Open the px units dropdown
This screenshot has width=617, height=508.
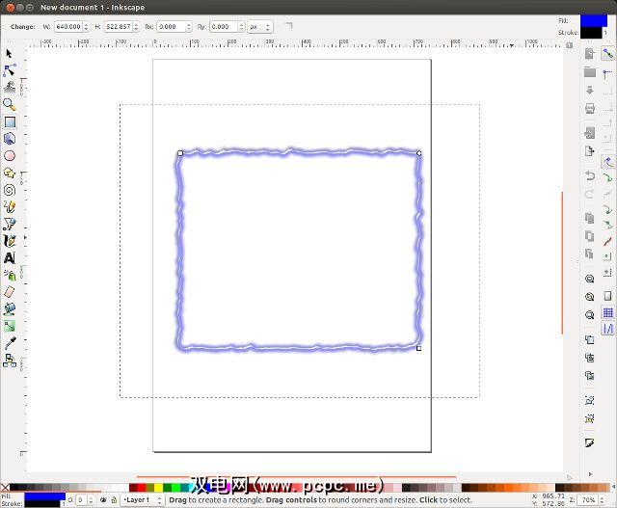click(259, 27)
